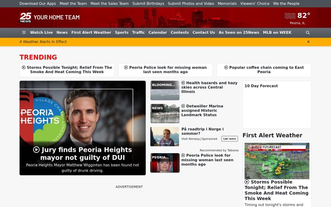Open Contests menu item
Image resolution: width=331 pixels, height=207 pixels.
point(180,33)
